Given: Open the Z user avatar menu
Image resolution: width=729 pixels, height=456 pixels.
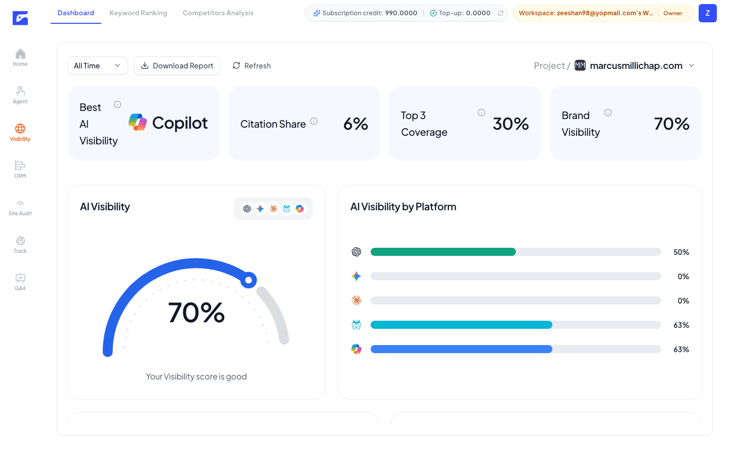Looking at the screenshot, I should 708,13.
